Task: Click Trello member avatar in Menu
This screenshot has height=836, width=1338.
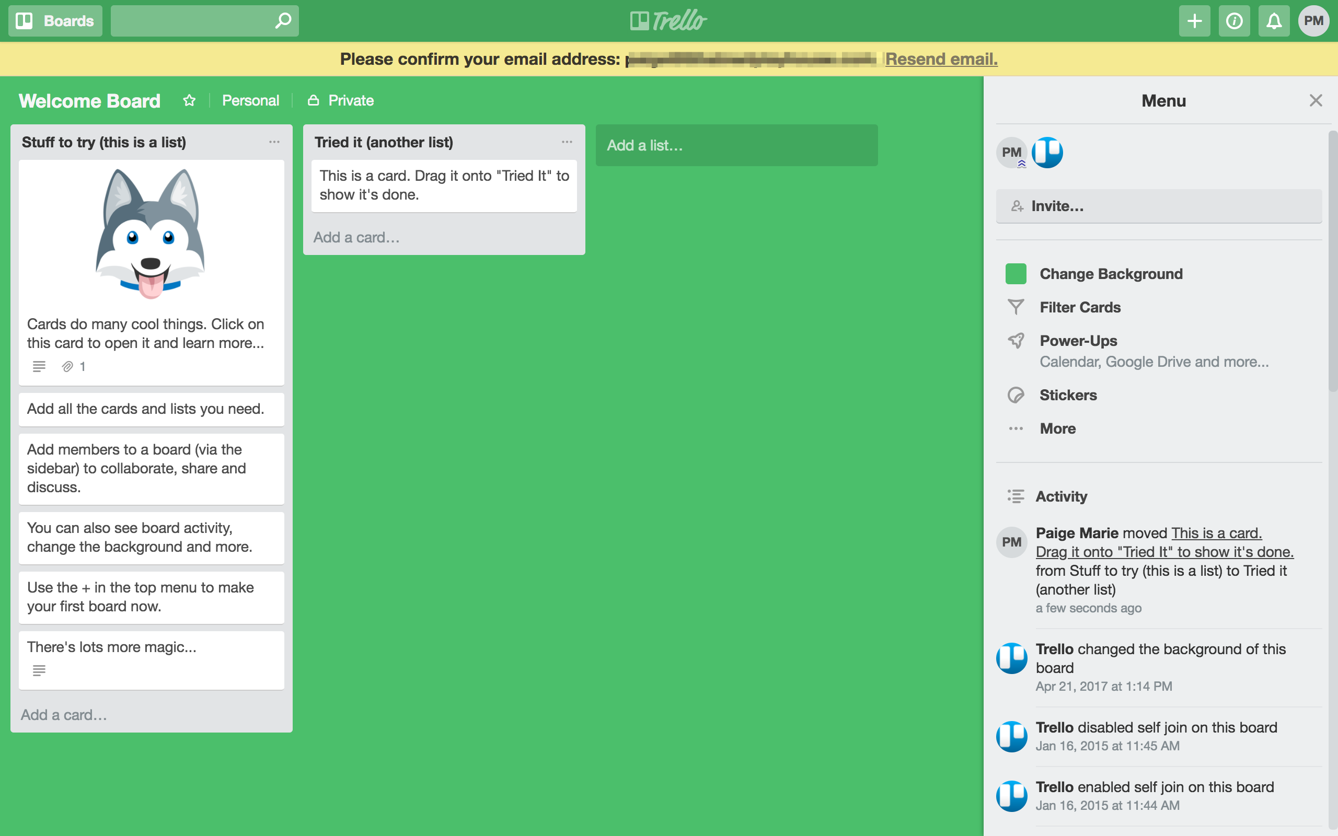Action: [1047, 153]
